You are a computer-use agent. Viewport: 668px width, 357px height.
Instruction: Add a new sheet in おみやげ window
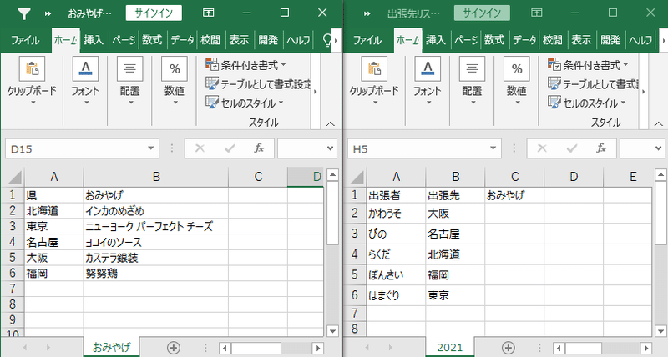coord(173,348)
